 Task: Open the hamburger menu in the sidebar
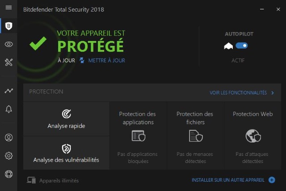(x=8, y=8)
